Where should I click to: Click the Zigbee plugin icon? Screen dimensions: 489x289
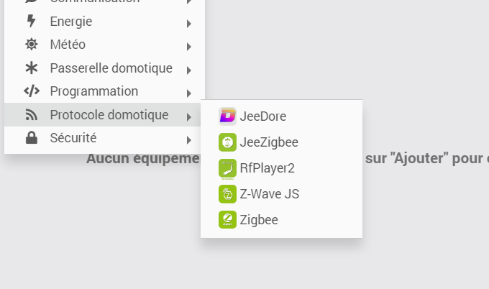tap(227, 220)
